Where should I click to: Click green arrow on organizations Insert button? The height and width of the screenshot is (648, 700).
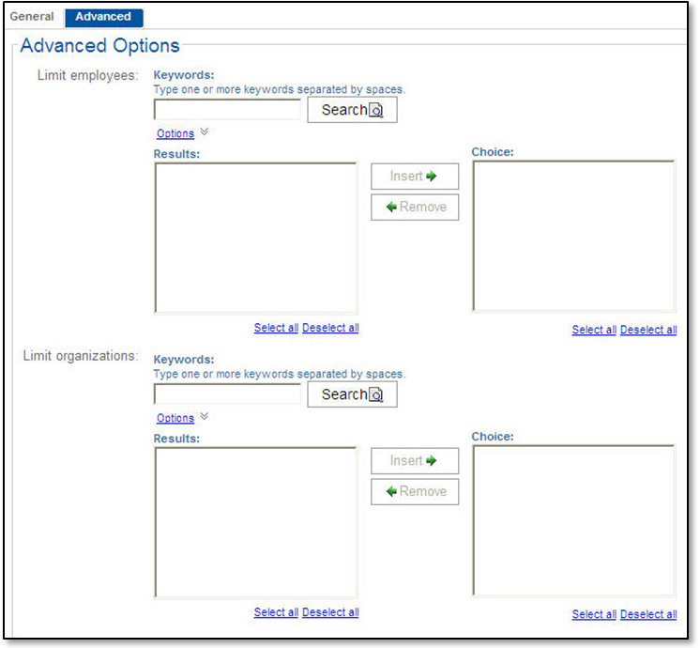432,461
